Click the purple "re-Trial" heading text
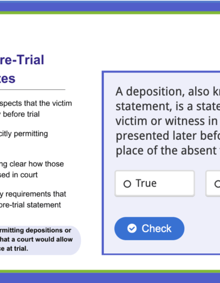Screen dimensions: 220x283 point(22,60)
